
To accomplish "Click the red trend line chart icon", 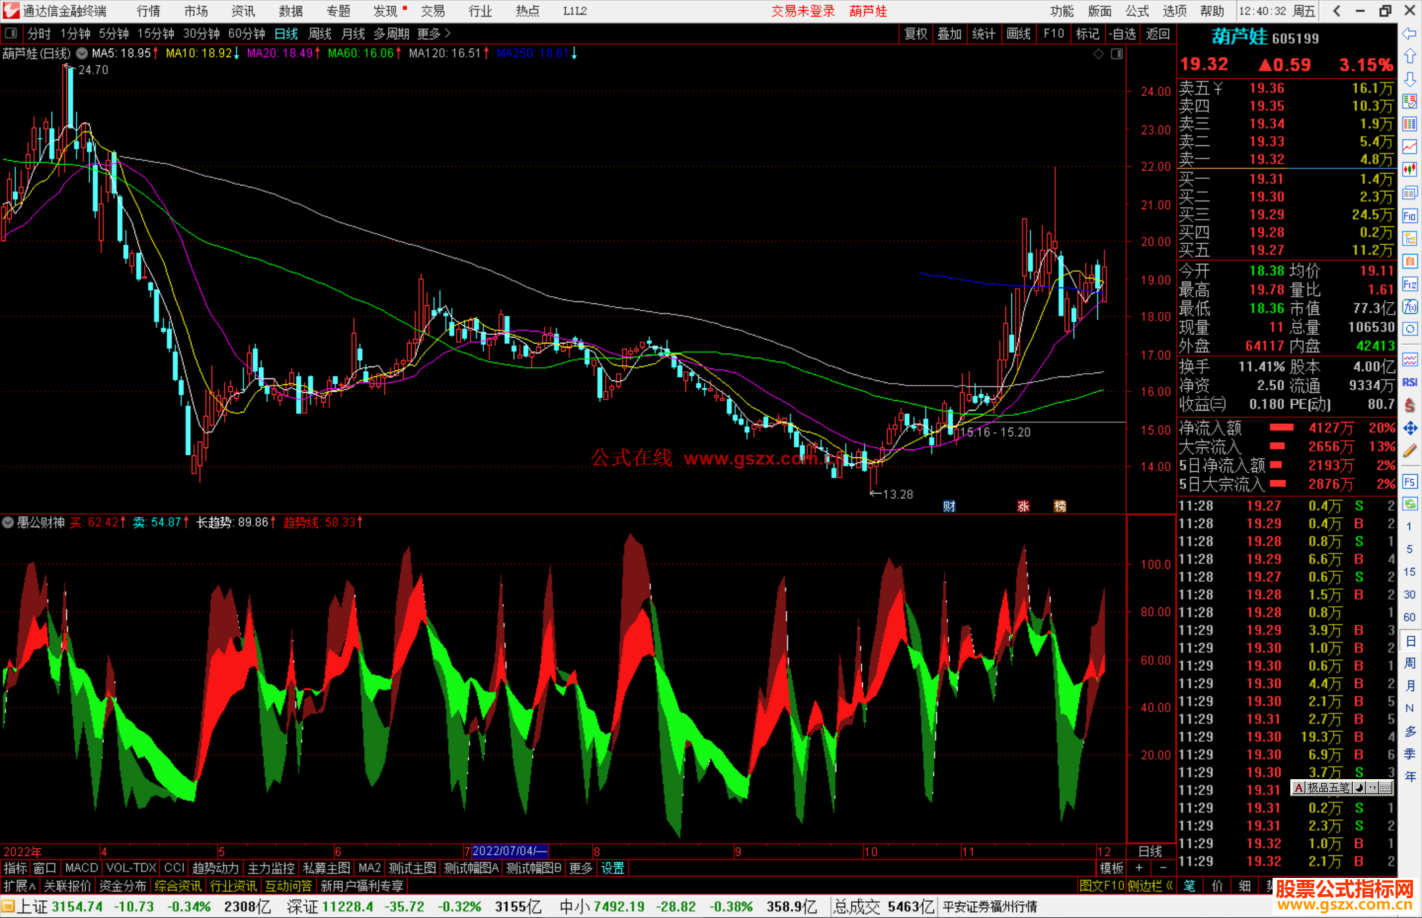I will pyautogui.click(x=1409, y=147).
